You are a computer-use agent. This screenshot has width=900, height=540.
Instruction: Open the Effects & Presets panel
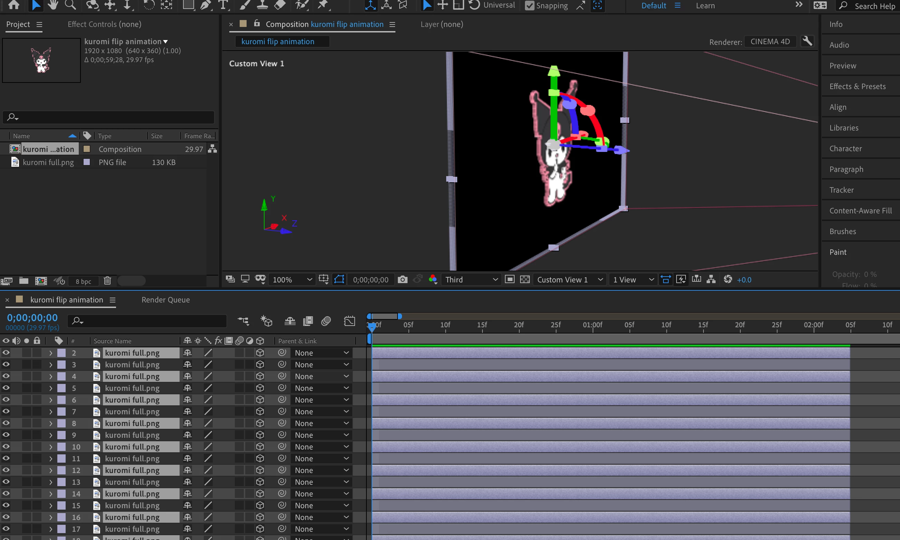coord(858,86)
